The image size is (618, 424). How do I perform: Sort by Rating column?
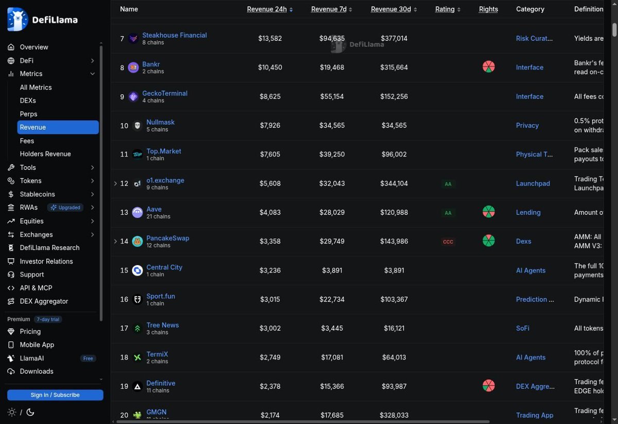pos(448,9)
